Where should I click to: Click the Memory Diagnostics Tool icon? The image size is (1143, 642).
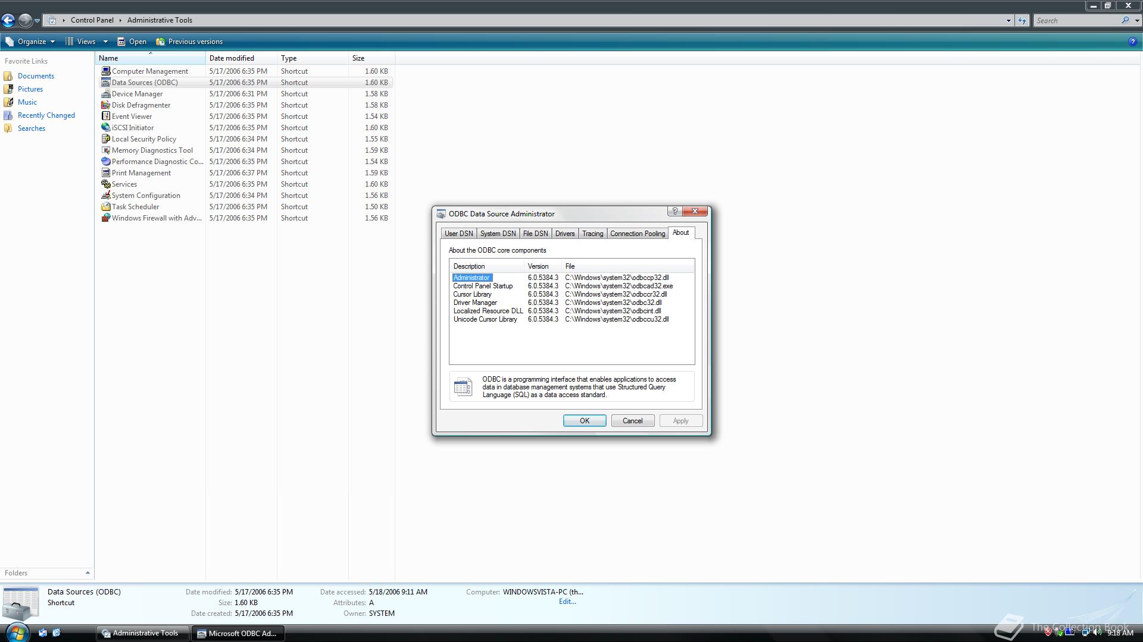pyautogui.click(x=106, y=150)
